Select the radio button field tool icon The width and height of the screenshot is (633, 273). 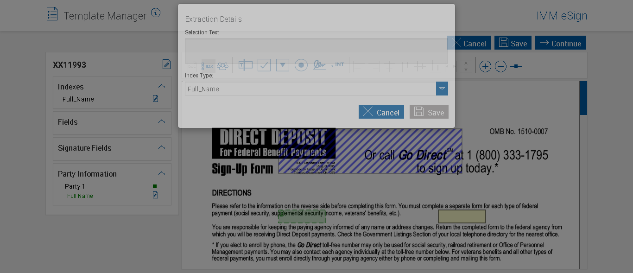click(x=301, y=65)
